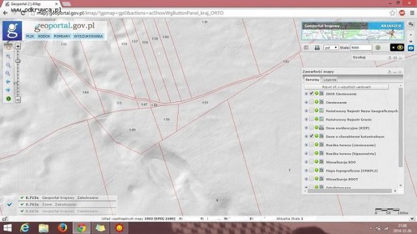Image resolution: width=417 pixels, height=234 pixels.
Task: Click the zoom level slider handle
Action: (18, 61)
